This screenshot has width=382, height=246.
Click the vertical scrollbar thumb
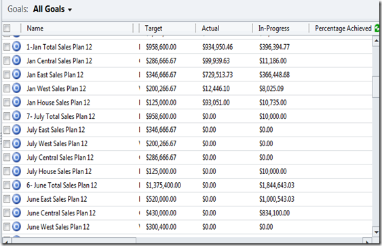click(x=376, y=87)
